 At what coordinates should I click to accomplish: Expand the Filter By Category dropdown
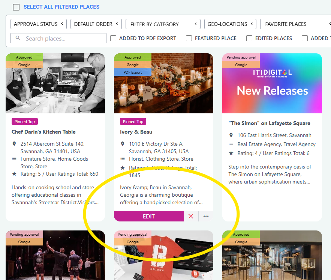pyautogui.click(x=163, y=24)
